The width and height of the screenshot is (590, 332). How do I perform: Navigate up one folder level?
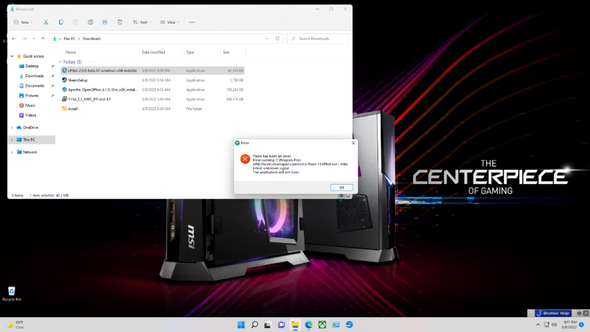click(43, 38)
